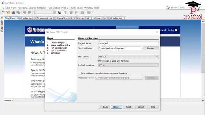Image resolution: width=205 pixels, height=115 pixels.
Task: Click the green Run Project icon
Action: tap(76, 12)
